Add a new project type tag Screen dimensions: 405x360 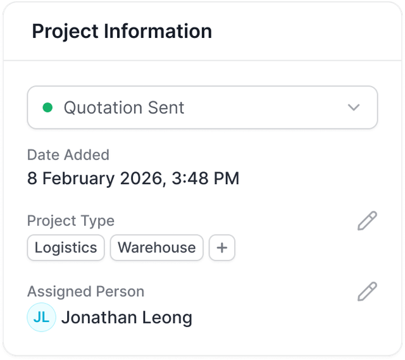click(x=222, y=248)
